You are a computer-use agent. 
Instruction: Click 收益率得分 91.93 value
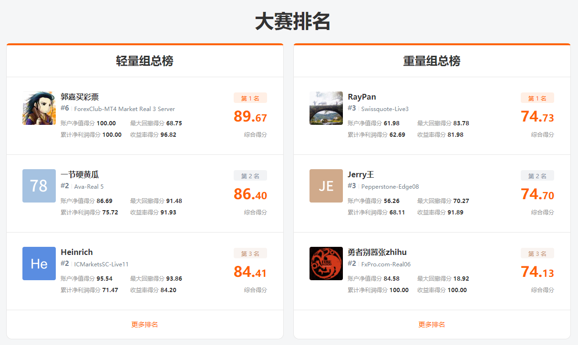click(x=168, y=212)
